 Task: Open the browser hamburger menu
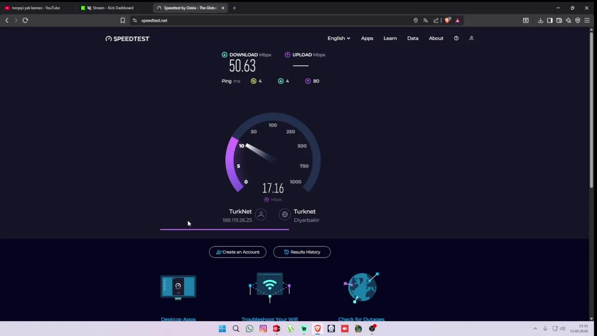click(587, 21)
